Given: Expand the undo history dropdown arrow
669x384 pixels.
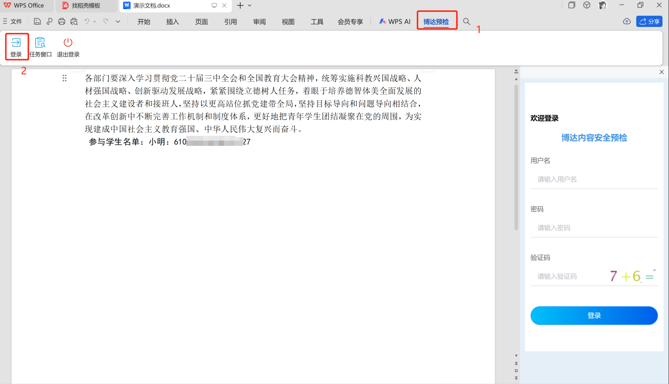Looking at the screenshot, I should [x=94, y=21].
